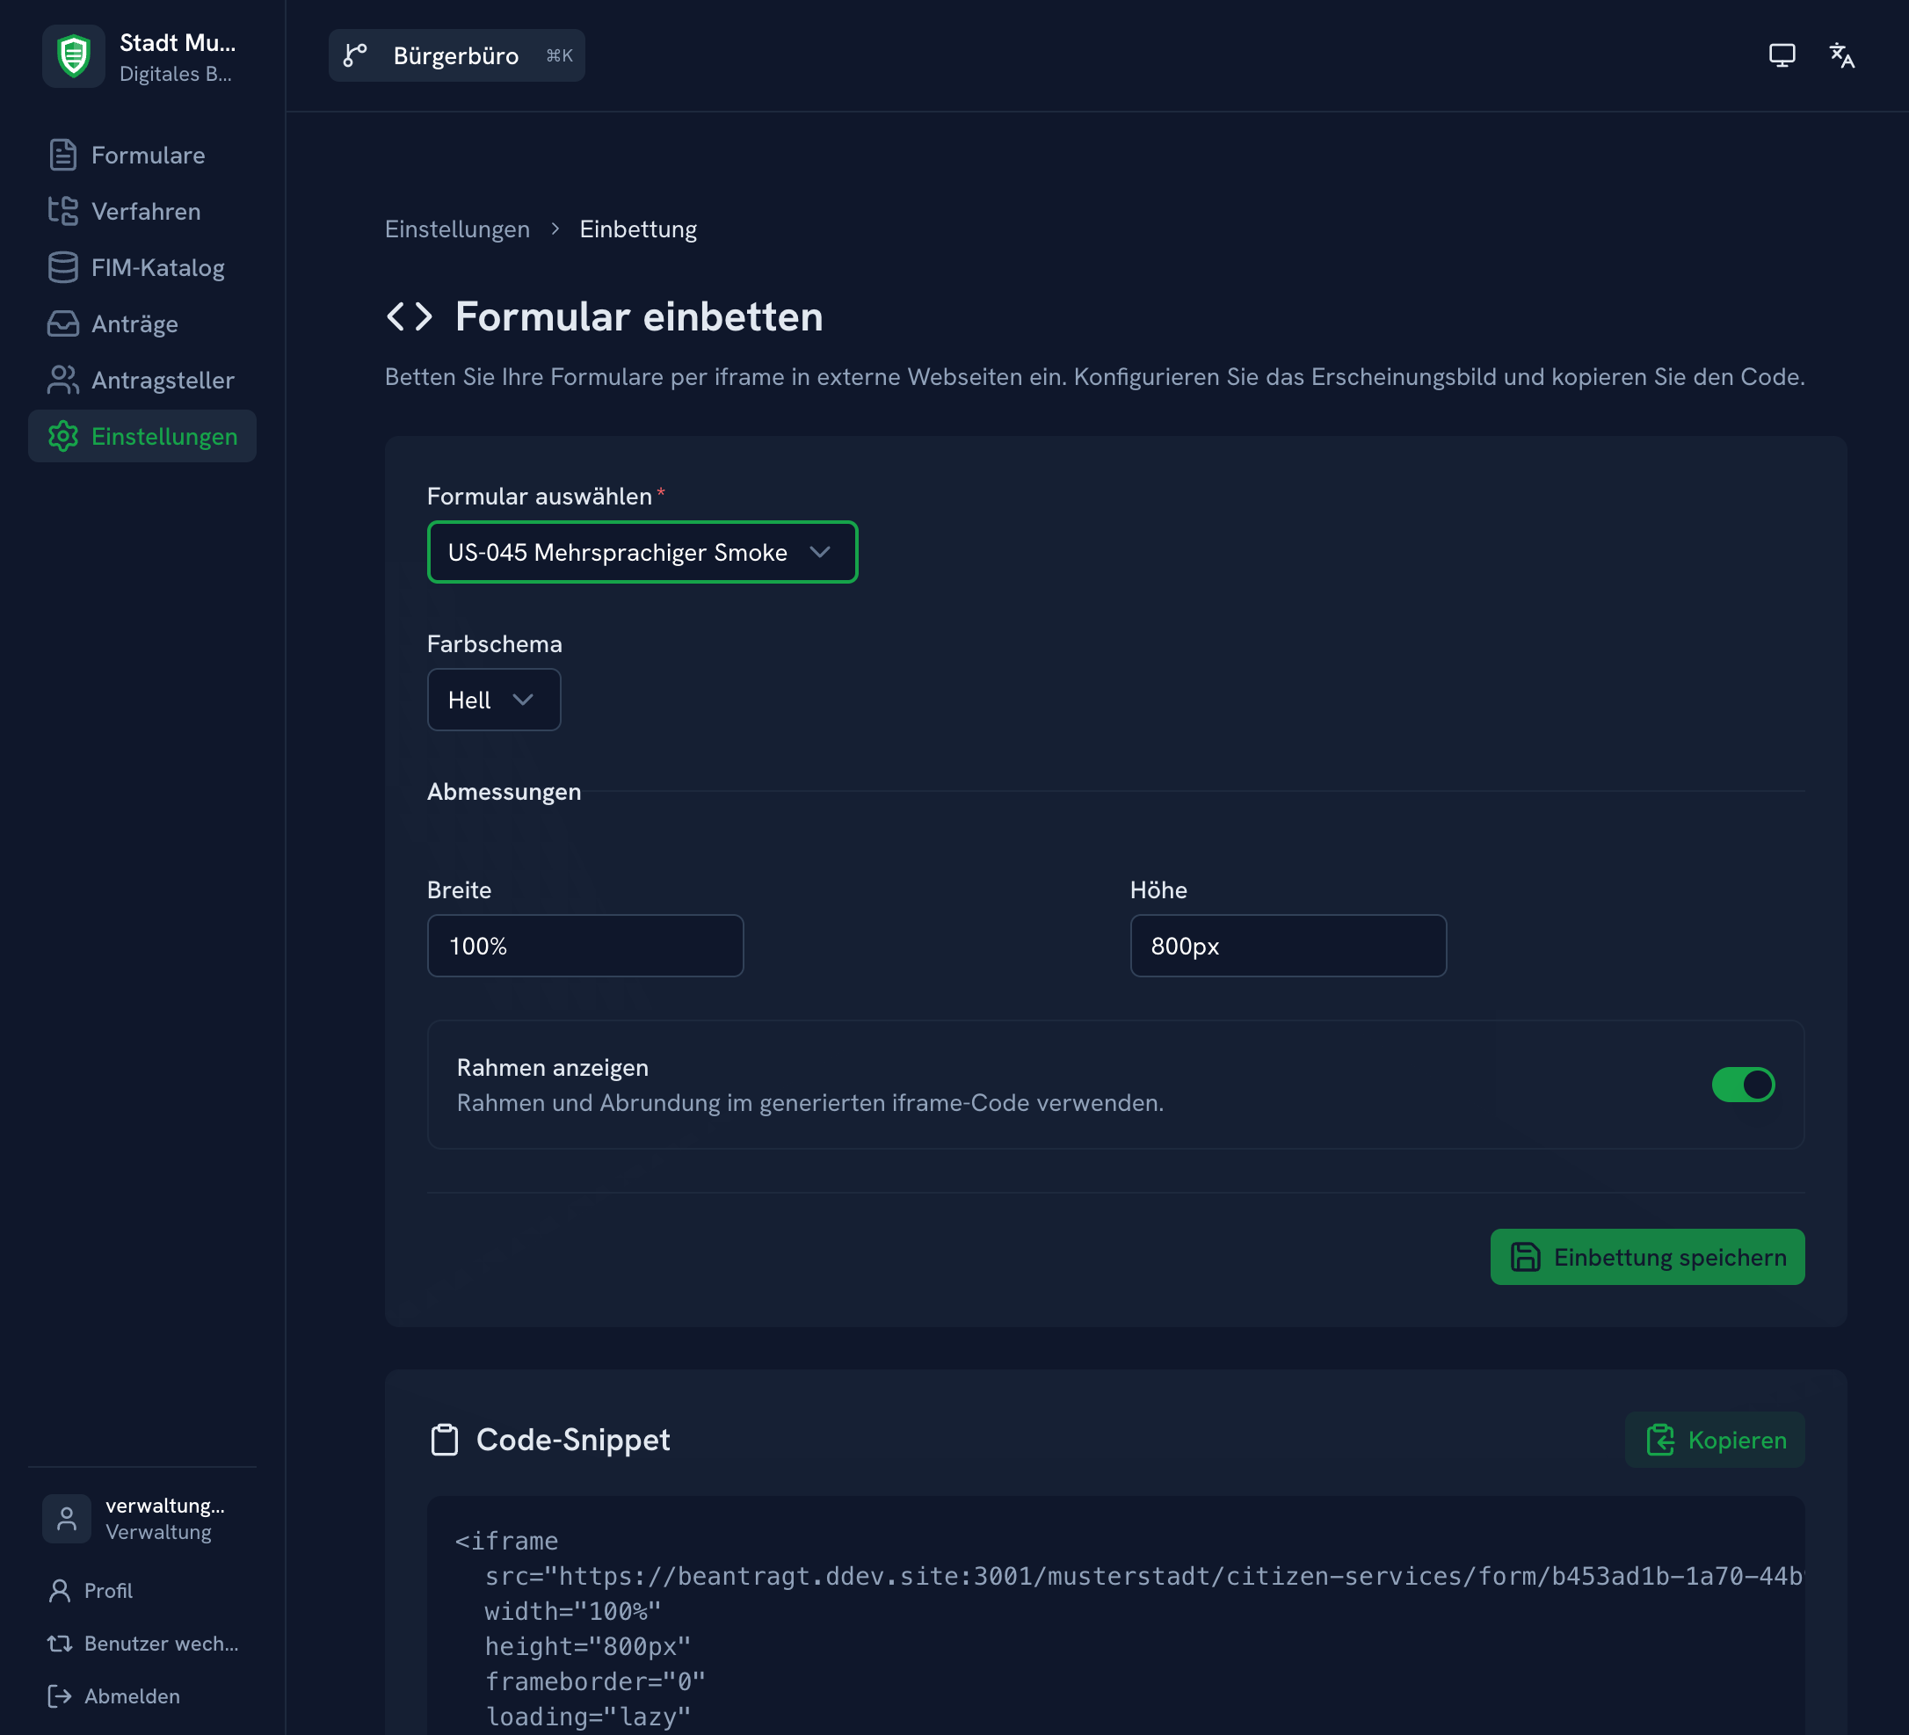Click the Einbettung breadcrumb text
The height and width of the screenshot is (1735, 1909).
click(638, 229)
